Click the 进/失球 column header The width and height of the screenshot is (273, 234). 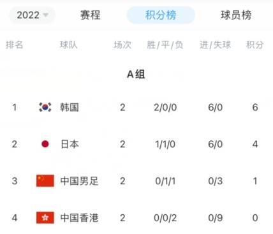(x=215, y=45)
